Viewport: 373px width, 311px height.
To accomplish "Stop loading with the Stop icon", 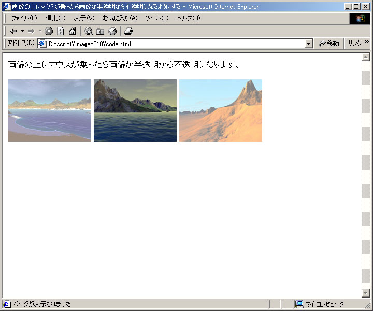I will (x=49, y=31).
